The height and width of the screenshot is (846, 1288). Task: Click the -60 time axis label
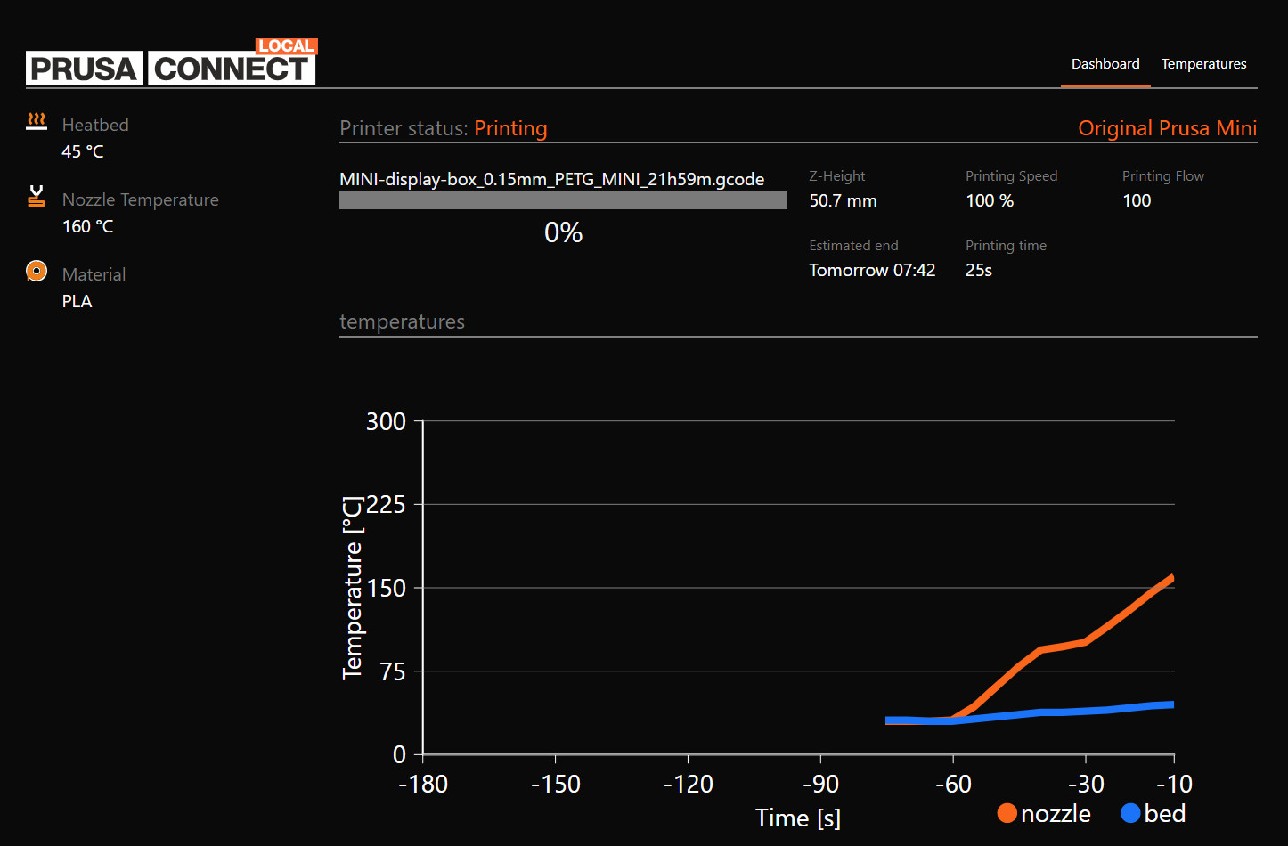953,784
